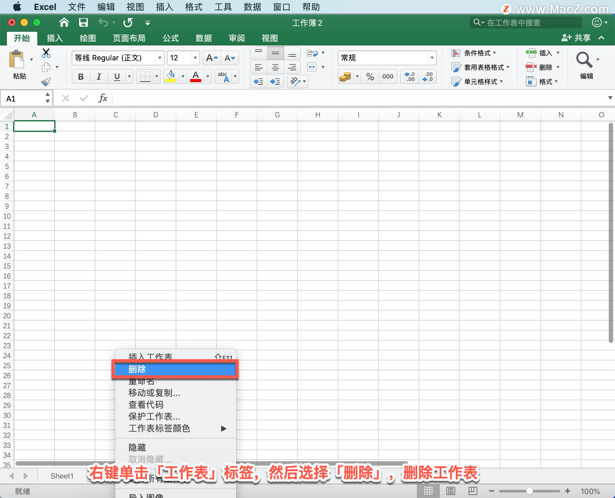Click the Format Painter brush icon

[46, 82]
